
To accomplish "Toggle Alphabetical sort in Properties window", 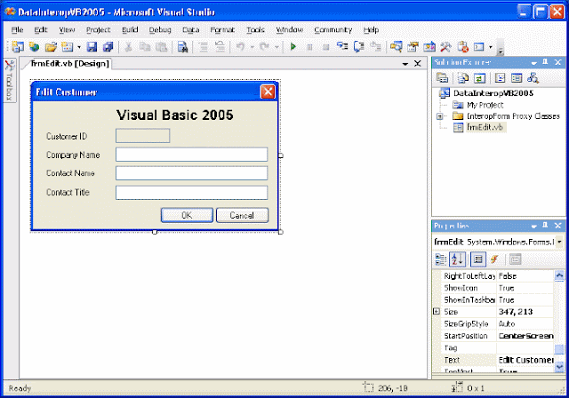I will pyautogui.click(x=457, y=259).
